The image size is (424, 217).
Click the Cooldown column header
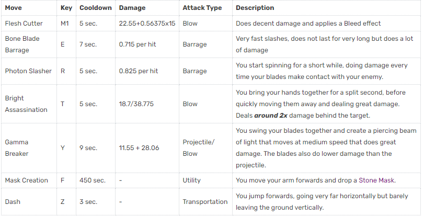coord(95,8)
